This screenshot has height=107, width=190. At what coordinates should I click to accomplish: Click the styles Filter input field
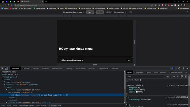[x=145, y=76]
